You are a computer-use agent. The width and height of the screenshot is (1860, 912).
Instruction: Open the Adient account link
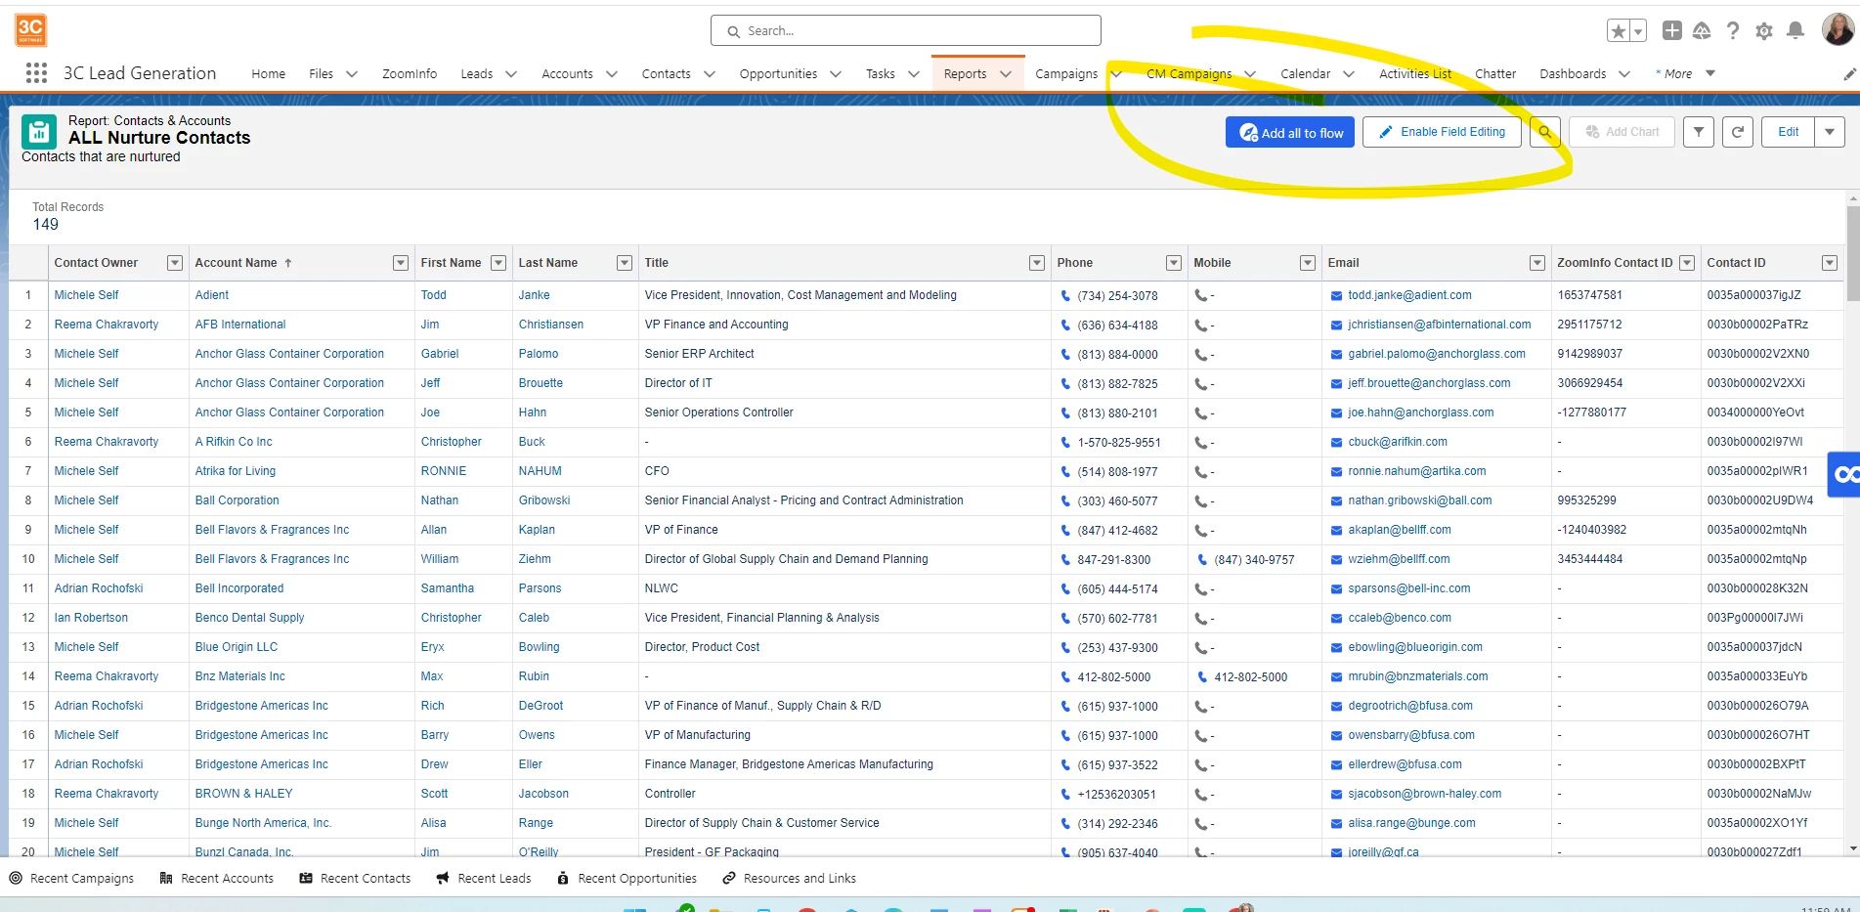pos(212,295)
